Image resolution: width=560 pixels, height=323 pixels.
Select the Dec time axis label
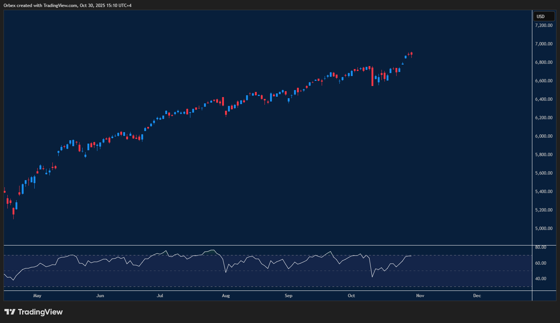pyautogui.click(x=477, y=296)
